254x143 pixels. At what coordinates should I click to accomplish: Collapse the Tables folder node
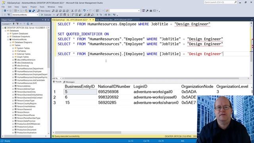(x=11, y=45)
